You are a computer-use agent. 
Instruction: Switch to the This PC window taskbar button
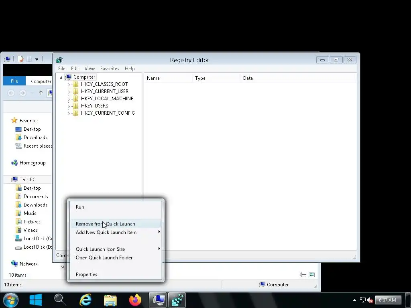pyautogui.click(x=158, y=300)
